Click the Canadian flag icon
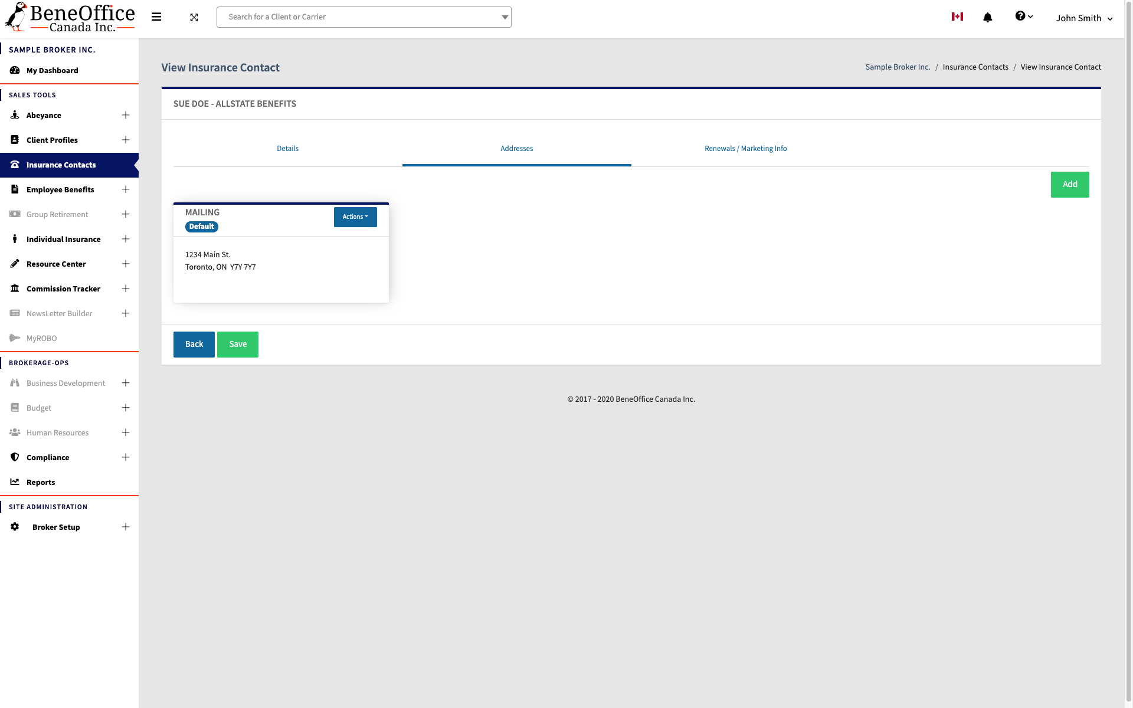1133x708 pixels. click(x=957, y=17)
